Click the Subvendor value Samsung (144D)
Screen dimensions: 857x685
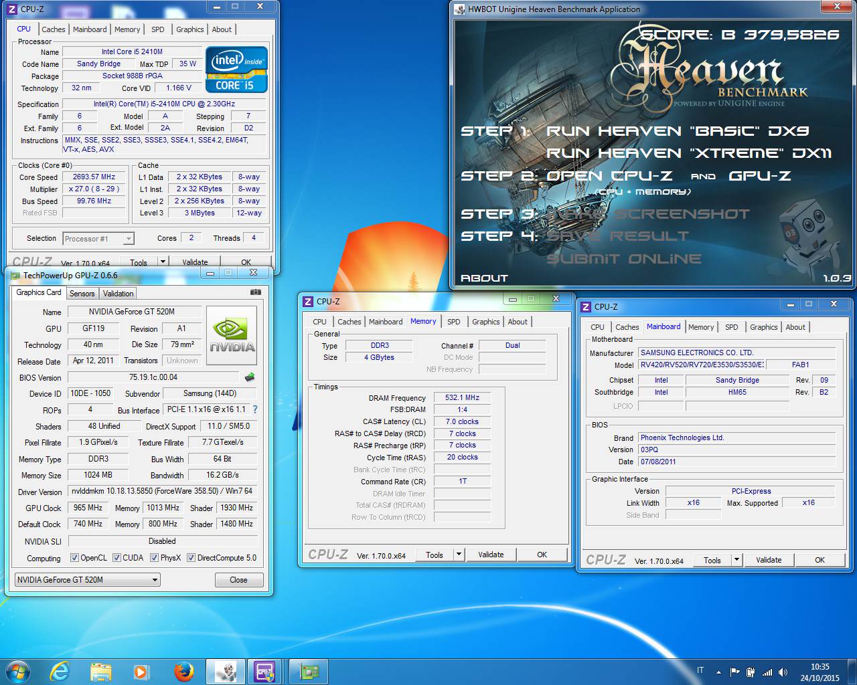(210, 393)
